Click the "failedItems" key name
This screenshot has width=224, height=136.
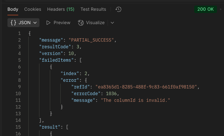[56, 60]
